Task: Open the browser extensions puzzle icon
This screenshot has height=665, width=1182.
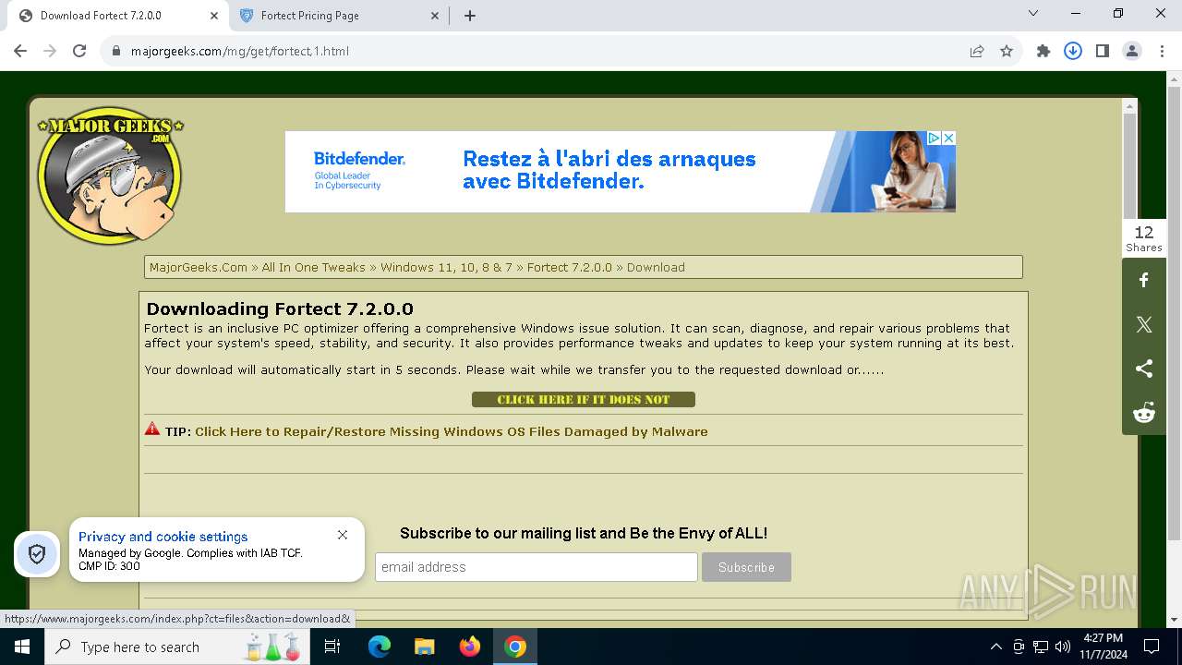Action: point(1043,51)
